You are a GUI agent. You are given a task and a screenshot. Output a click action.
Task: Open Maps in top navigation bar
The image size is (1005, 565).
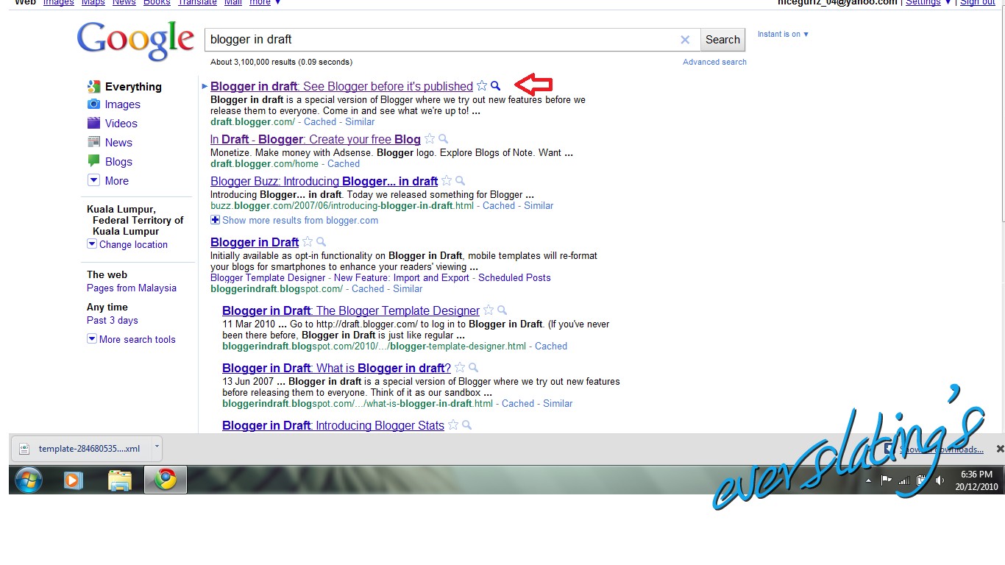pyautogui.click(x=93, y=3)
